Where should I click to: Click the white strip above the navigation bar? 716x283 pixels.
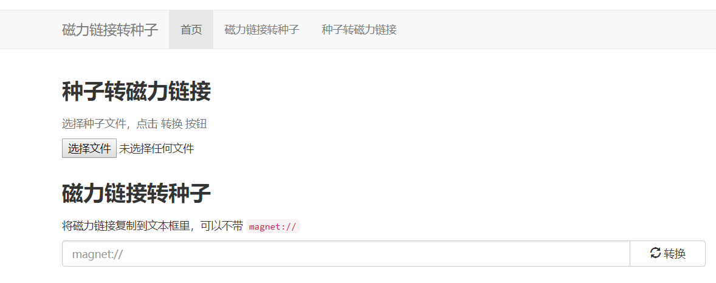coord(358,5)
